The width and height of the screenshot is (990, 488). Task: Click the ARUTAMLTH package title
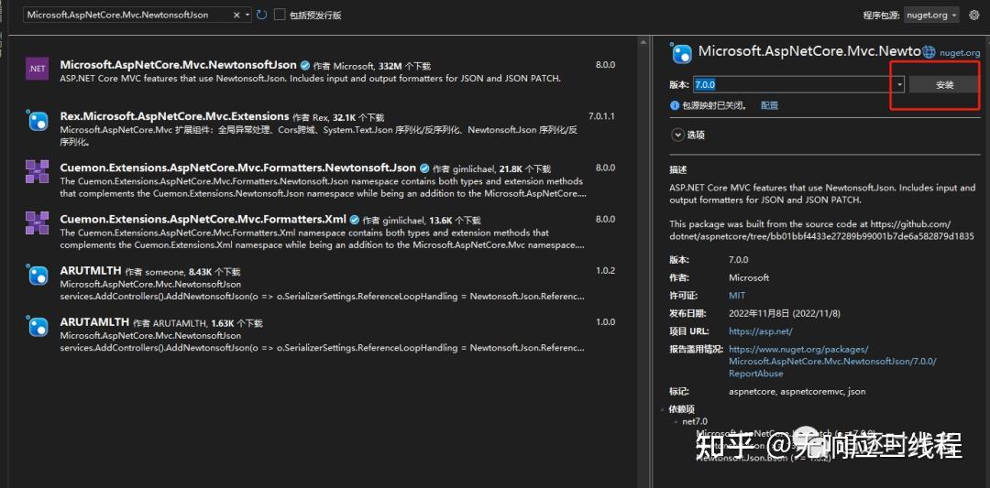coord(94,322)
